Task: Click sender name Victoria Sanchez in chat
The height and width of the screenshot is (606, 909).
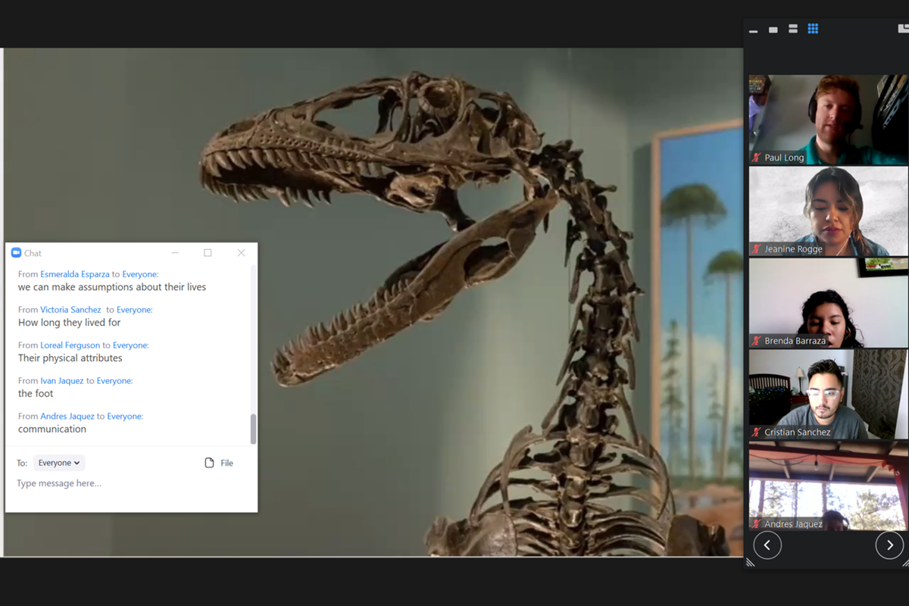Action: pos(70,310)
